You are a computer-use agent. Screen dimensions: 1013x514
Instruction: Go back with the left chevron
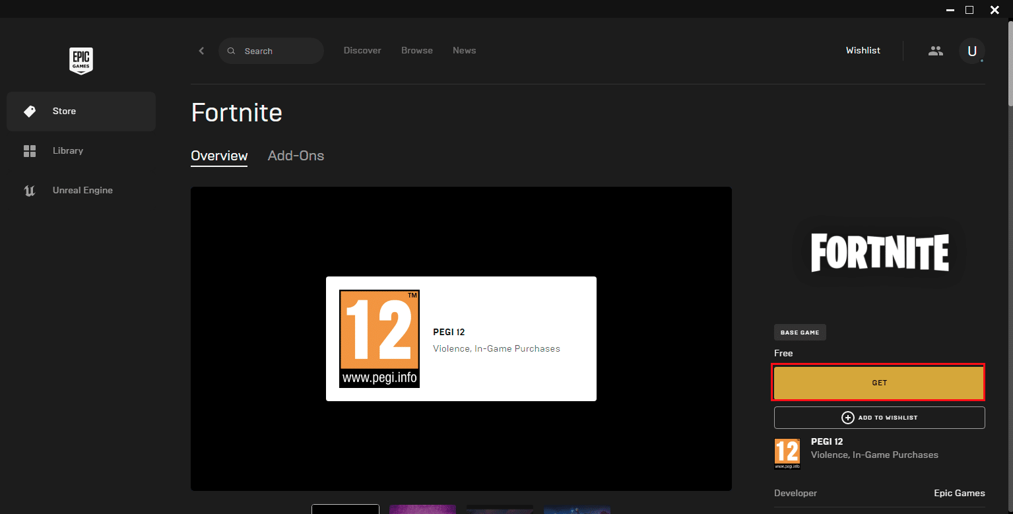[x=201, y=51]
